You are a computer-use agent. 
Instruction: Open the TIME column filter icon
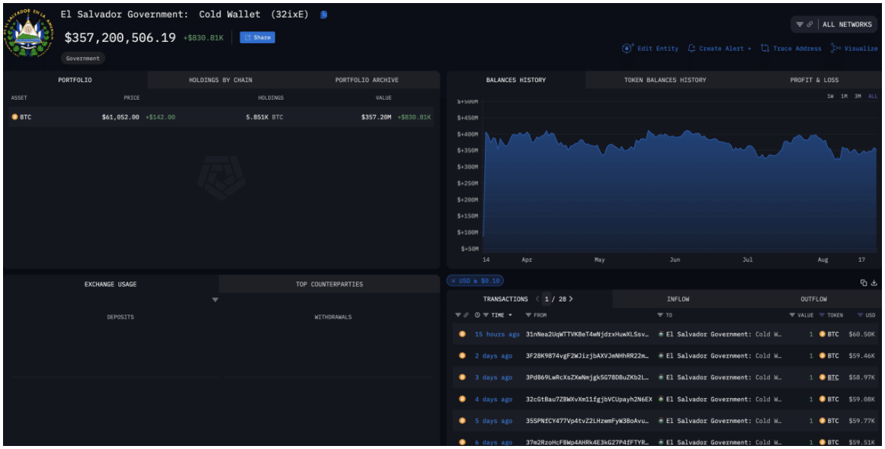[486, 315]
